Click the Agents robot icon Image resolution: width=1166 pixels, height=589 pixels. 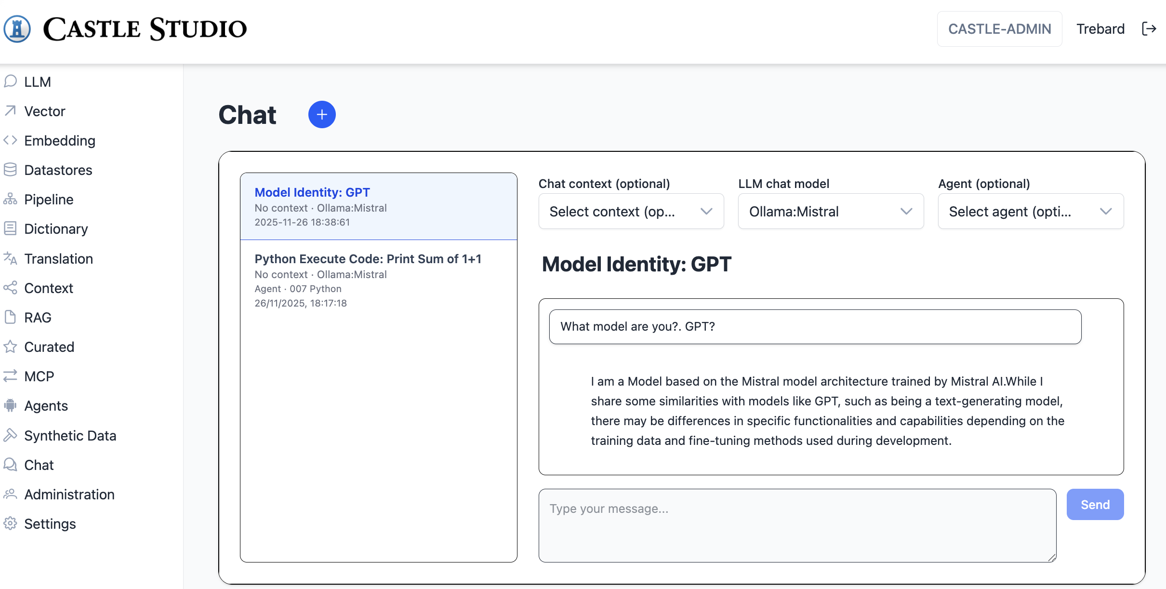click(10, 405)
